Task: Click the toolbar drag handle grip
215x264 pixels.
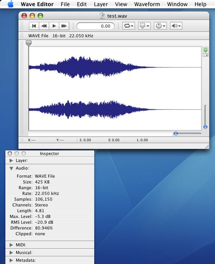Action: (x=22, y=26)
